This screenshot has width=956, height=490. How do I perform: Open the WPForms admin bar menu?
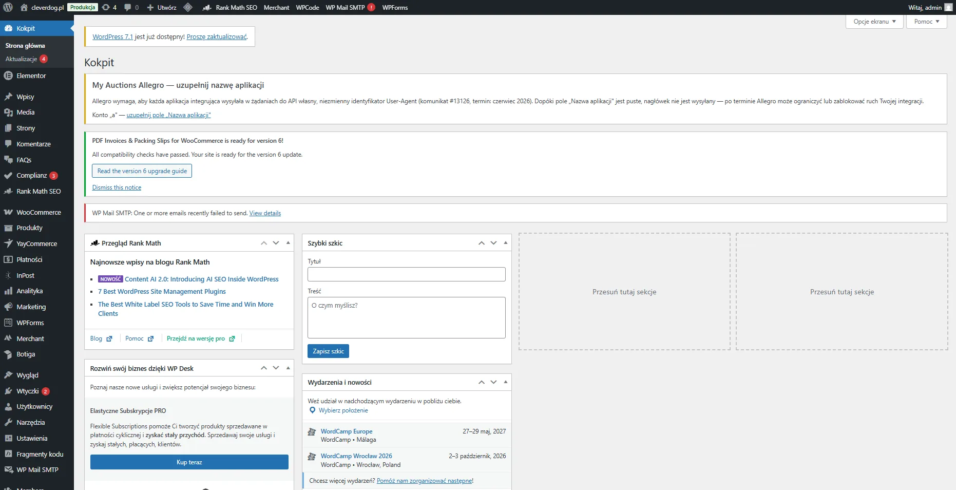point(395,7)
